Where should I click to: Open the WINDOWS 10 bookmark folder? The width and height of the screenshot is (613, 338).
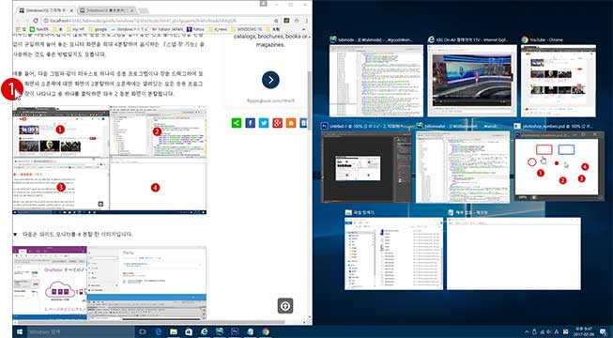[247, 29]
